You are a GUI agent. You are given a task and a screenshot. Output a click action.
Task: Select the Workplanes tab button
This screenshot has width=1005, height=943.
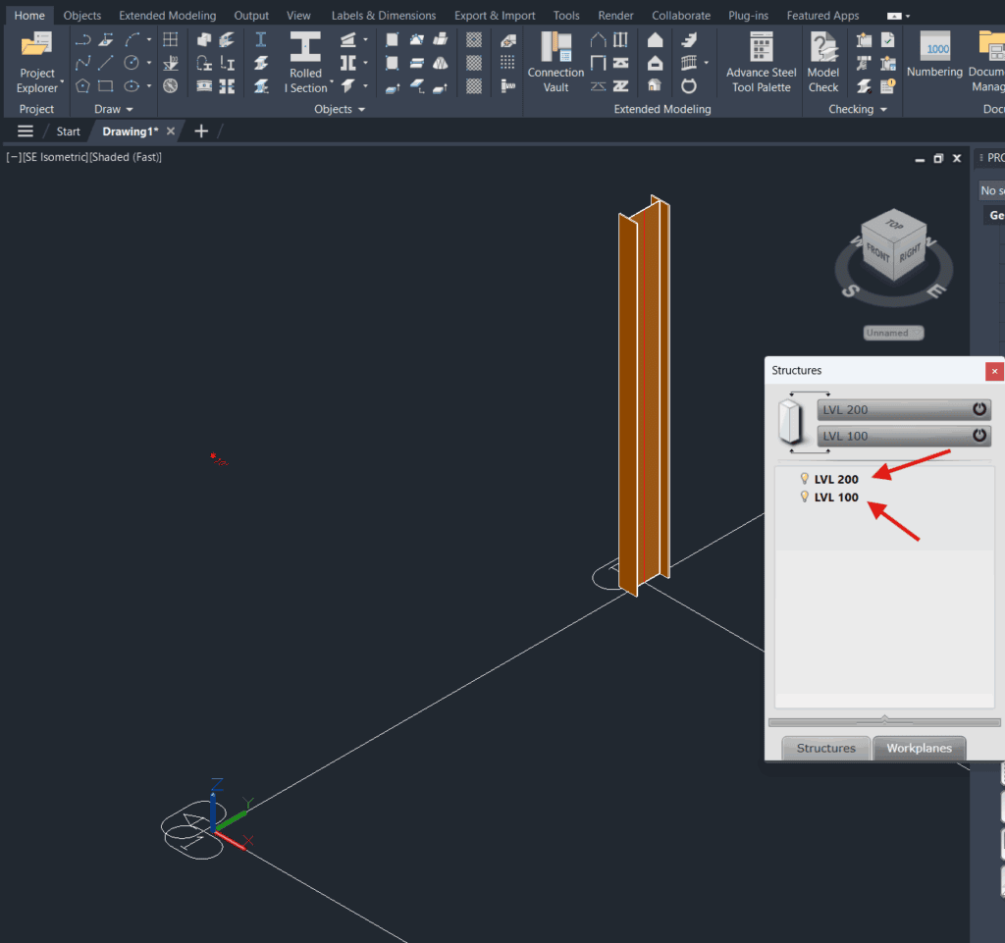pos(919,748)
